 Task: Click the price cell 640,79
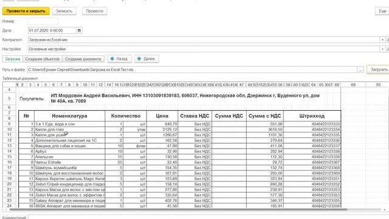(x=162, y=124)
